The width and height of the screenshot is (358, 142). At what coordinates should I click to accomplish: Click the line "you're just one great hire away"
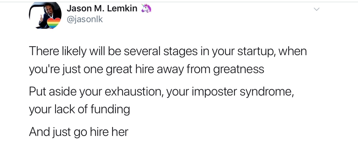[146, 69]
